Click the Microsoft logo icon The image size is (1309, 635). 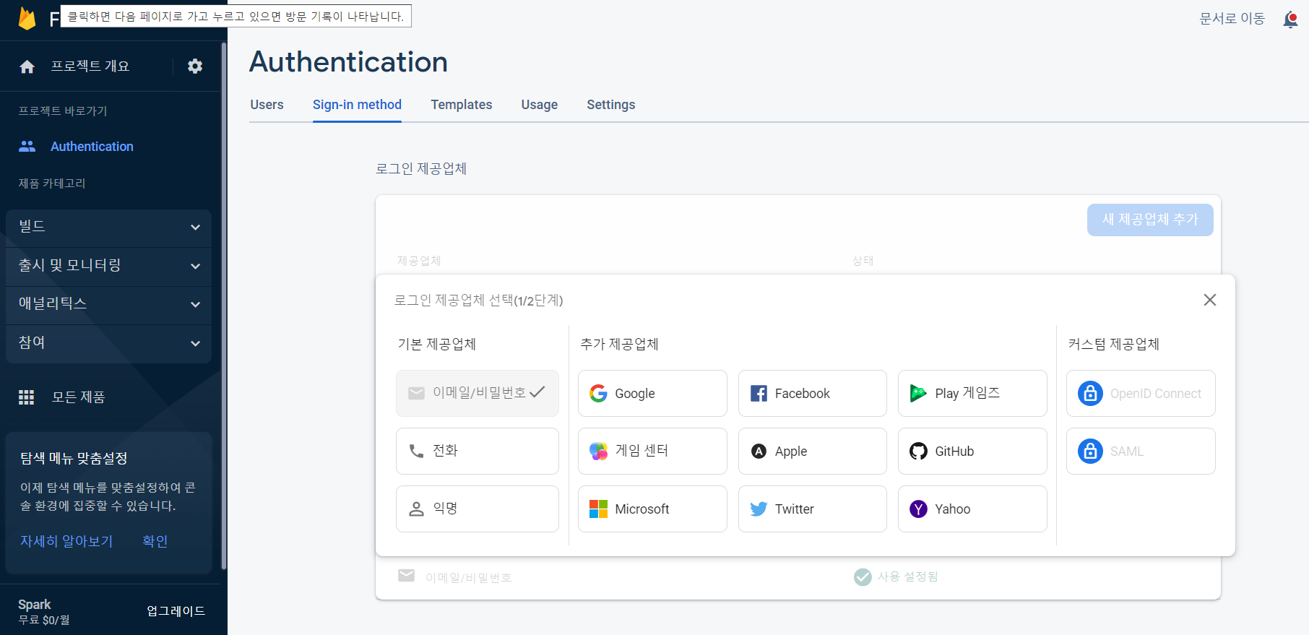598,509
